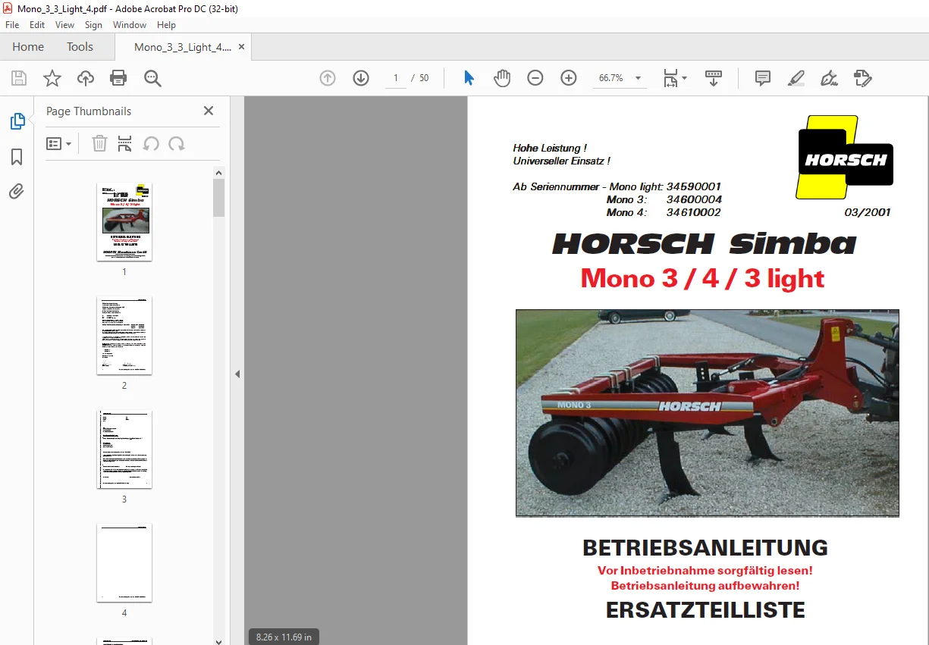Delete selected page thumbnail
This screenshot has height=645, width=929.
pos(99,143)
